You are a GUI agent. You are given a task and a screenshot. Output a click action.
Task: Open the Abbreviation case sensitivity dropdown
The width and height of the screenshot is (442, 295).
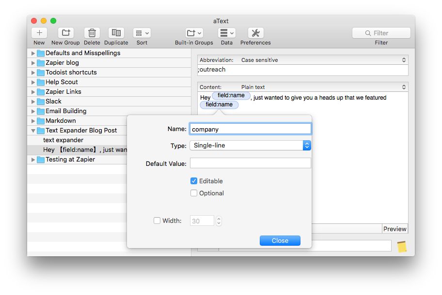click(x=303, y=60)
